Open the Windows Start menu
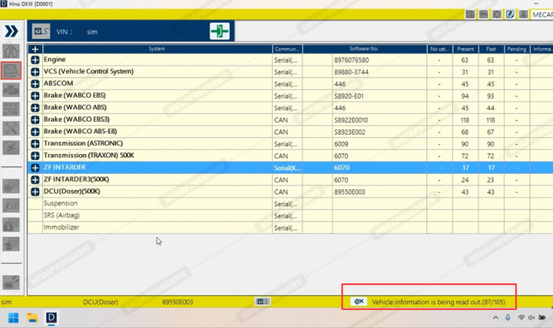The width and height of the screenshot is (553, 328). 14,318
